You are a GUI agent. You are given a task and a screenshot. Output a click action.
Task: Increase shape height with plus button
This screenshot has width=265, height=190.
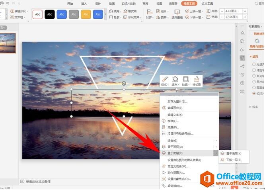(x=245, y=11)
